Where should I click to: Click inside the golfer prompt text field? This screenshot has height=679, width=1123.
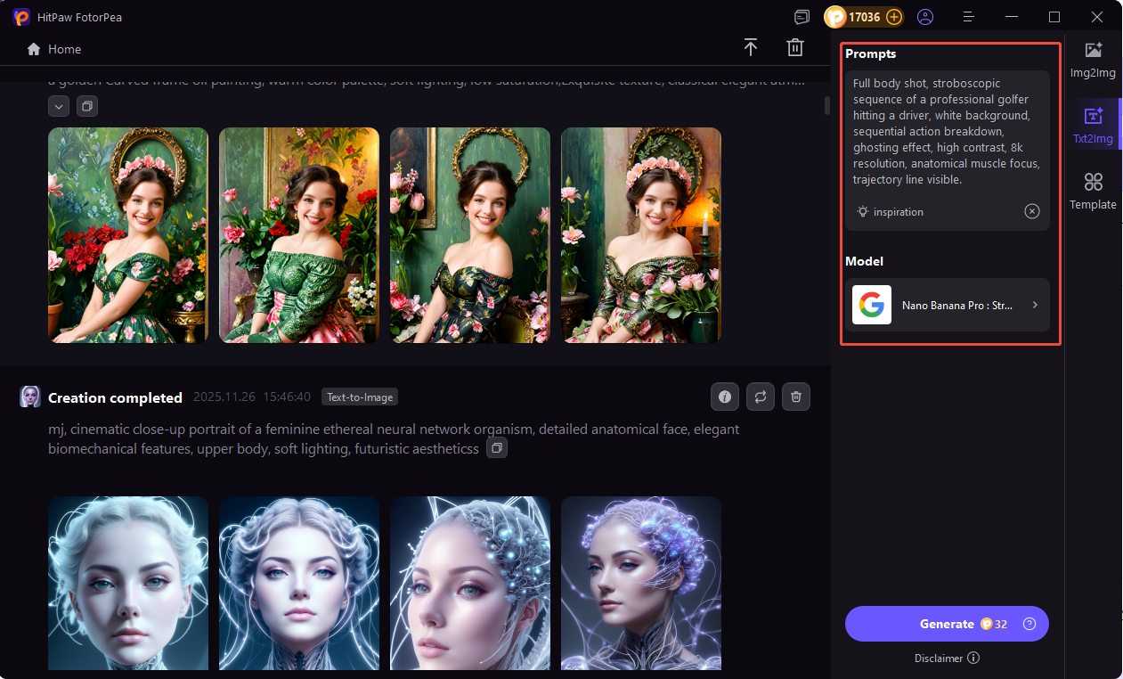(947, 131)
